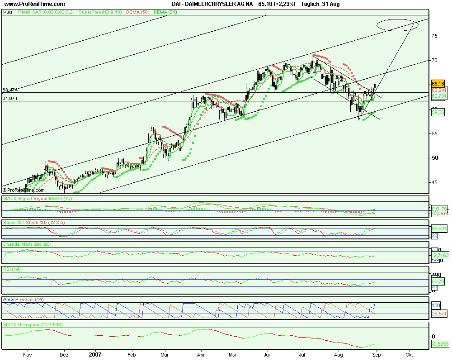Click the 2007 year marker on time axis
This screenshot has height=362, width=452.
[x=95, y=355]
